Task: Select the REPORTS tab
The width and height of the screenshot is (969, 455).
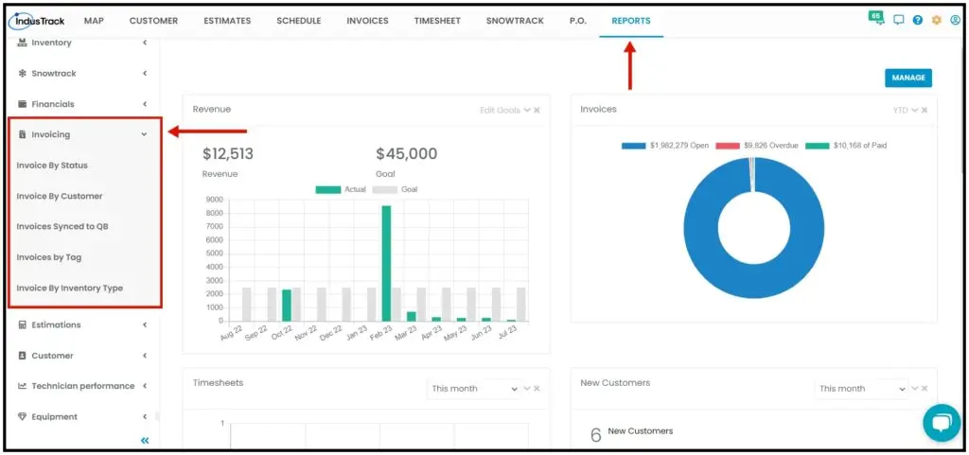Action: pos(631,21)
